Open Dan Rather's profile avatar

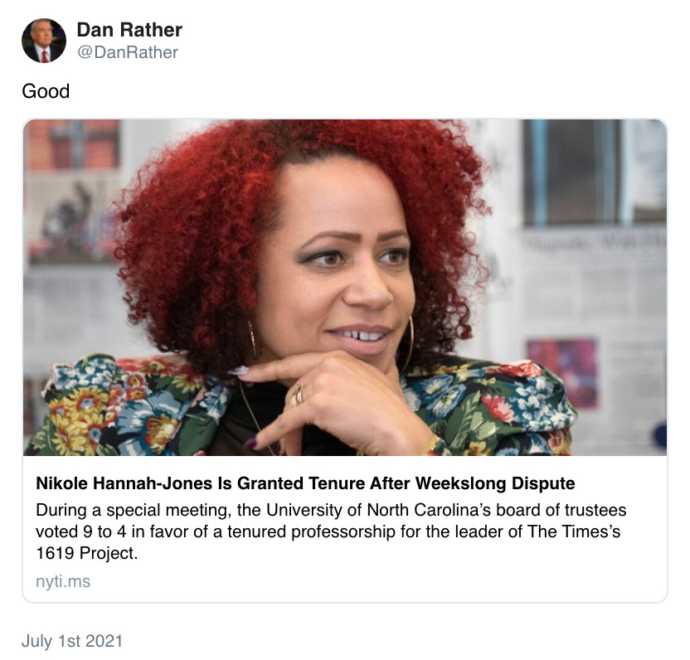click(x=44, y=41)
